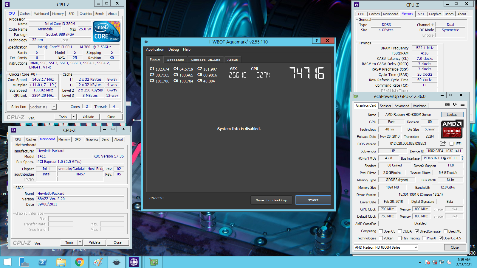Viewport: 477px width, 268px height.
Task: Toggle the Vulkan checkbox
Action: (x=381, y=238)
